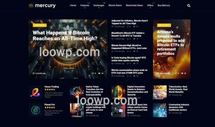This screenshot has width=215, height=127.
Task: Click comment icon on Bitcoin All-Time High post
Action: [x=93, y=73]
